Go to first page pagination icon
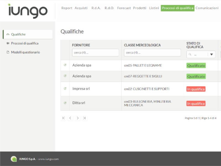Viewport: 221px width, 166px height. [64, 118]
